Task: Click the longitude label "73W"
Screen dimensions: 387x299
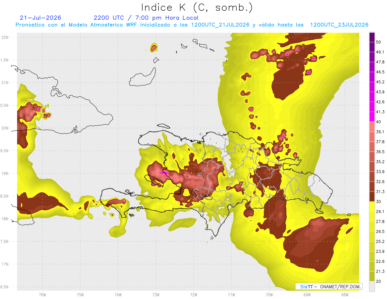Action: coord(156,295)
